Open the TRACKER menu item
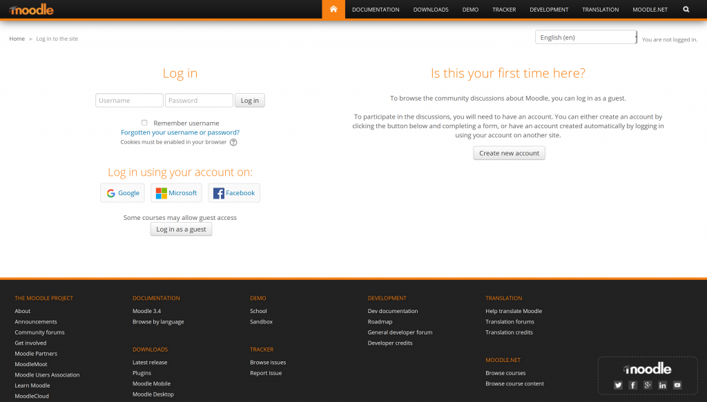The width and height of the screenshot is (707, 402). 504,9
